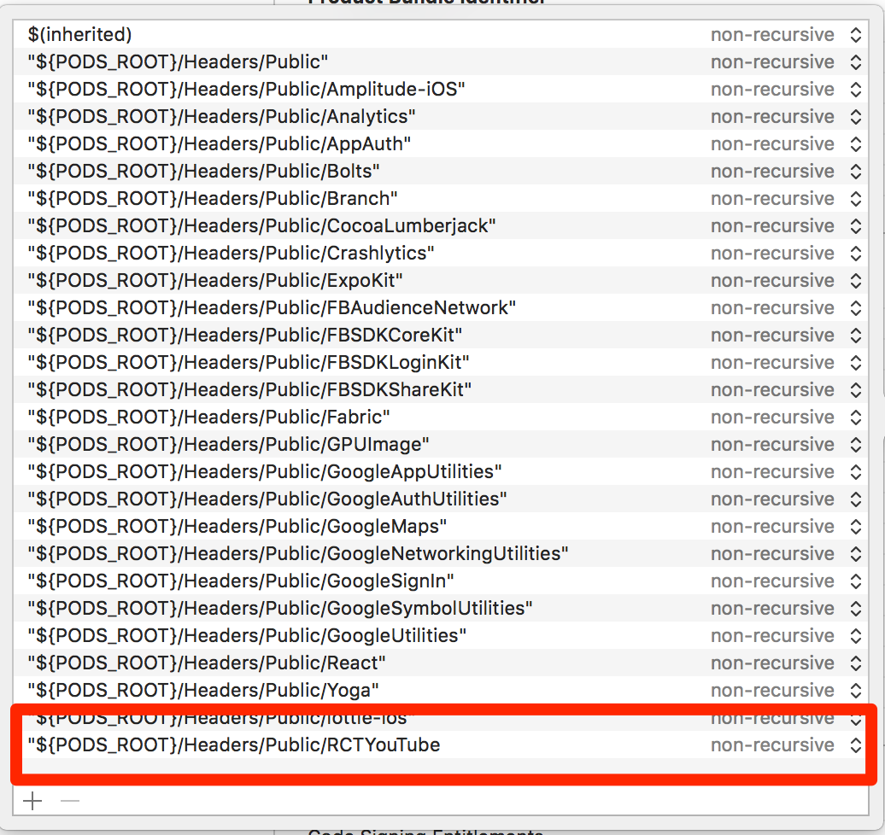Change recursion setting for CocoaLumberjack path
Image resolution: width=885 pixels, height=835 pixels.
[x=856, y=225]
